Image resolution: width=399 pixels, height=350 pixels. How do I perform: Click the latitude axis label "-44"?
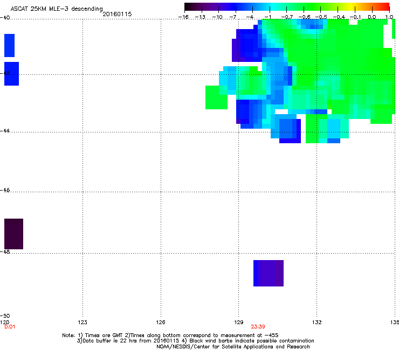pyautogui.click(x=5, y=131)
